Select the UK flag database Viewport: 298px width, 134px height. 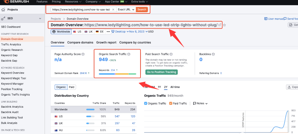[89, 31]
